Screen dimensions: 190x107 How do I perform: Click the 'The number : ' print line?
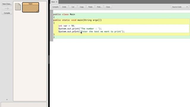click(80, 29)
